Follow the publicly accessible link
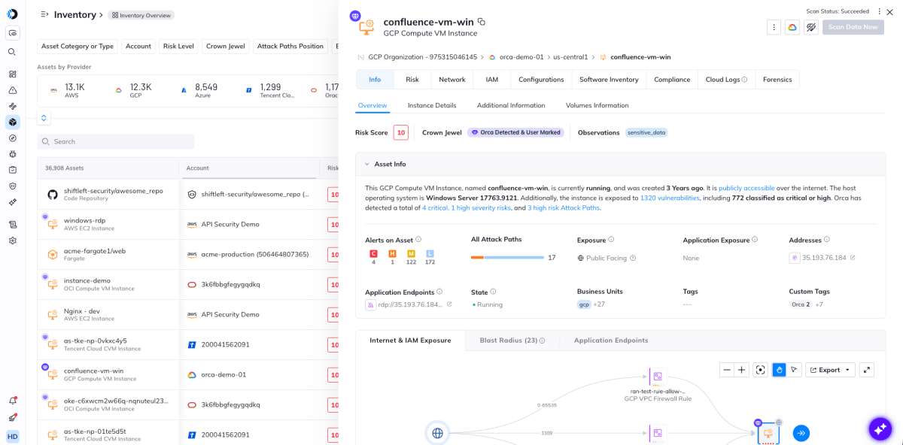 pos(746,188)
